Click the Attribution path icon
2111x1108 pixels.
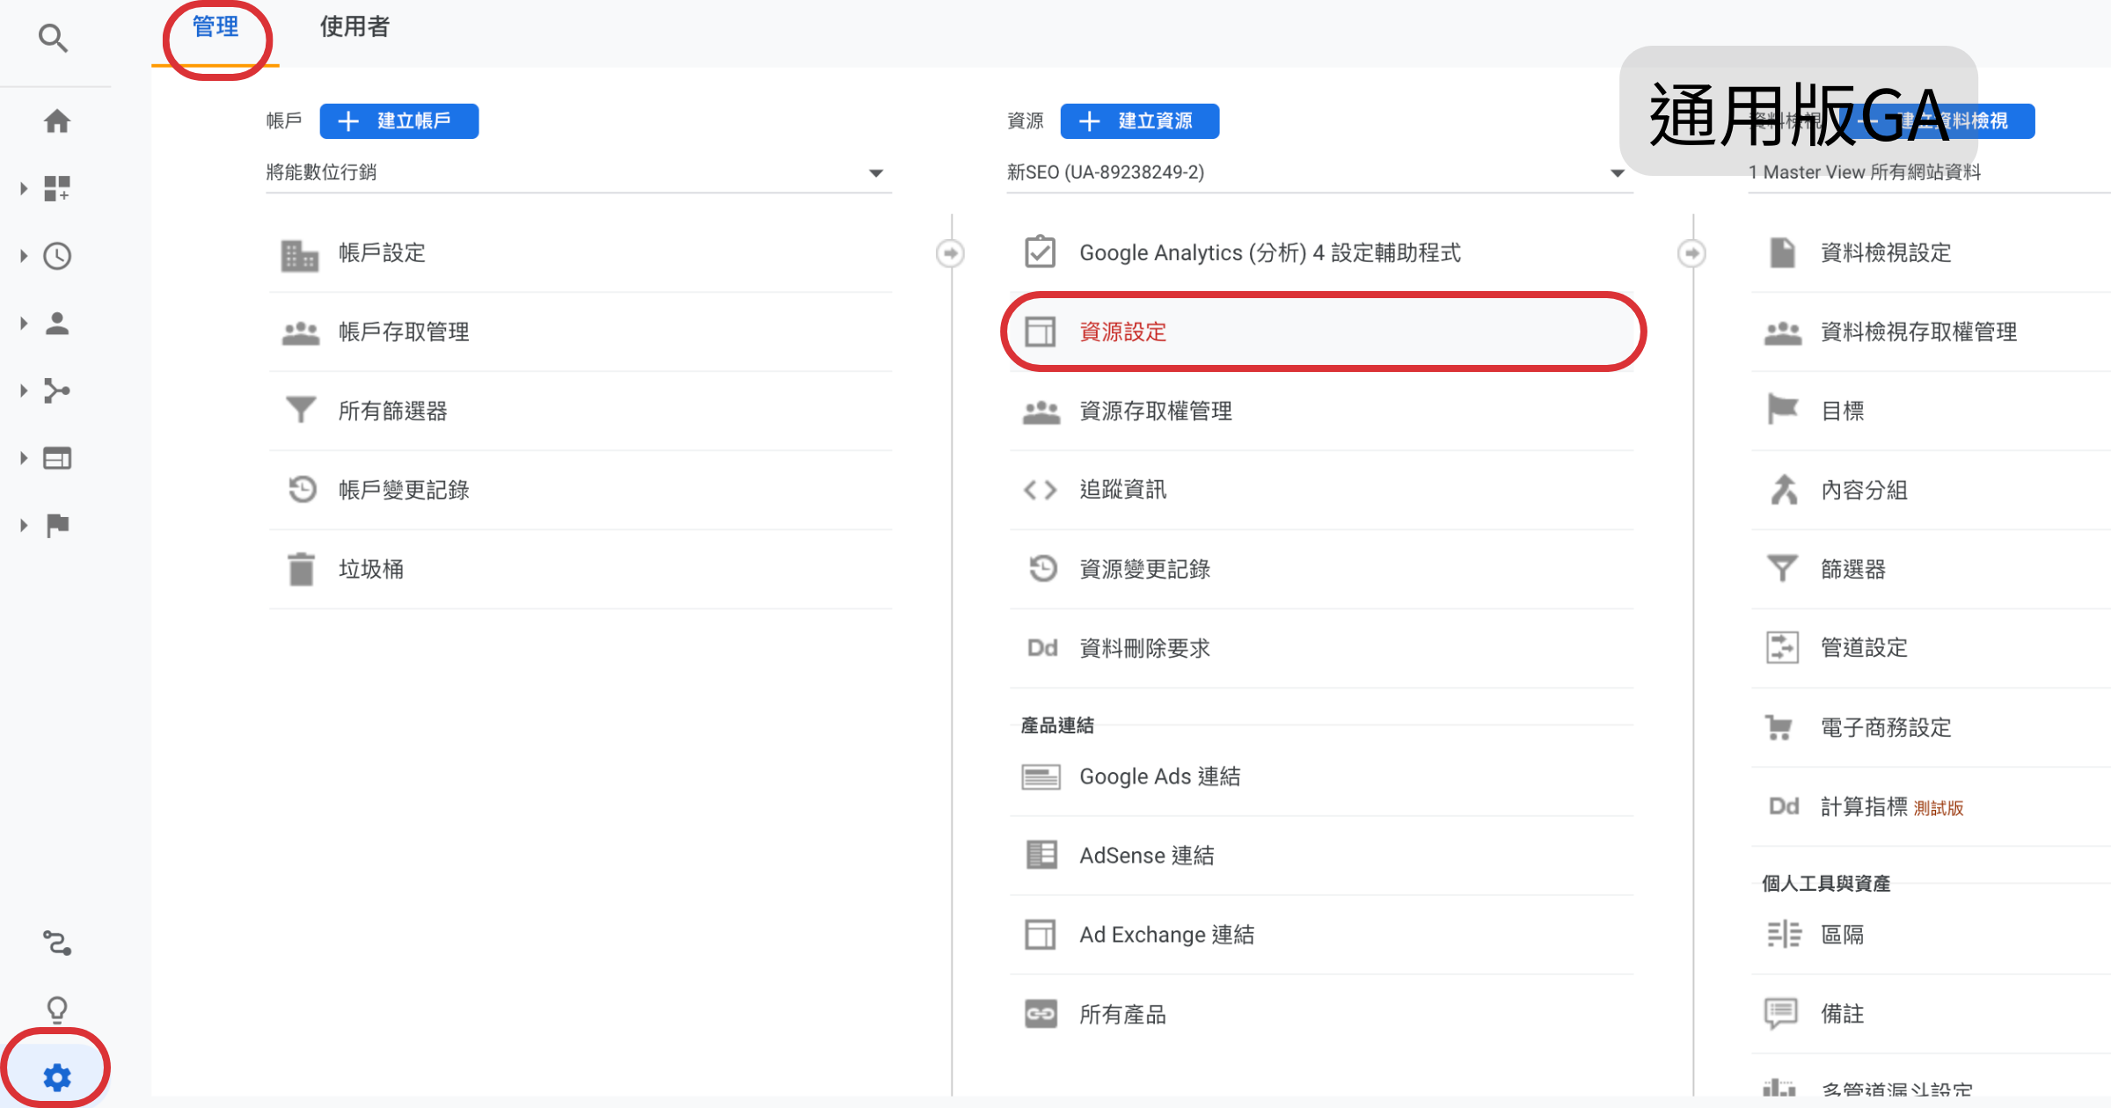[x=57, y=943]
